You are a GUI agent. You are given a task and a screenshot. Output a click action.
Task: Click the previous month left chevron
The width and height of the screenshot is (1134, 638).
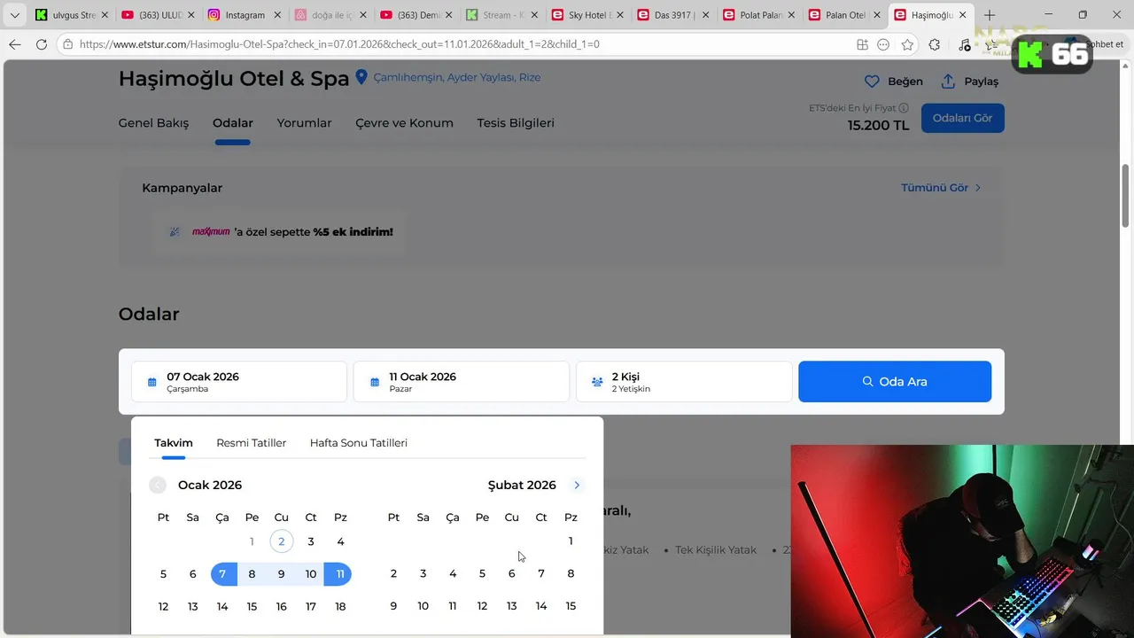pyautogui.click(x=158, y=485)
